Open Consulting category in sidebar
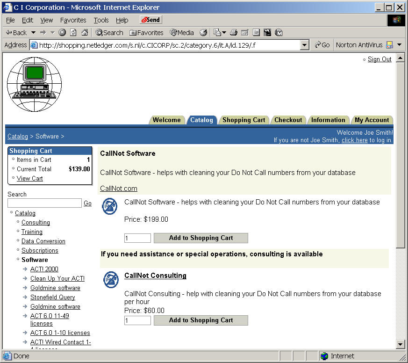The height and width of the screenshot is (363, 408). [x=36, y=222]
